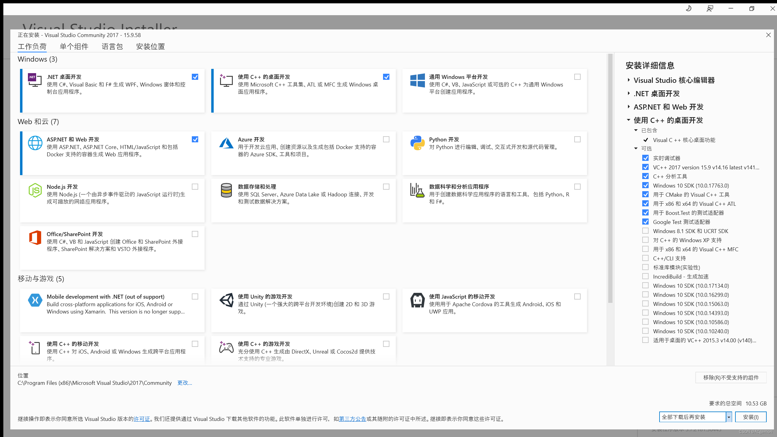Viewport: 777px width, 437px height.
Task: Click the Node.js workload icon
Action: click(35, 190)
